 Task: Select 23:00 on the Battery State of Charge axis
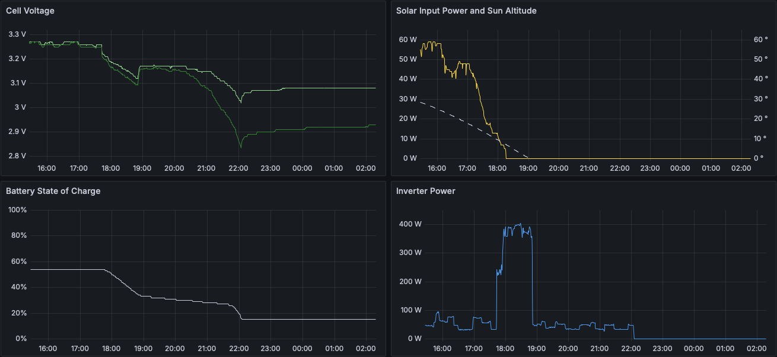coord(270,349)
